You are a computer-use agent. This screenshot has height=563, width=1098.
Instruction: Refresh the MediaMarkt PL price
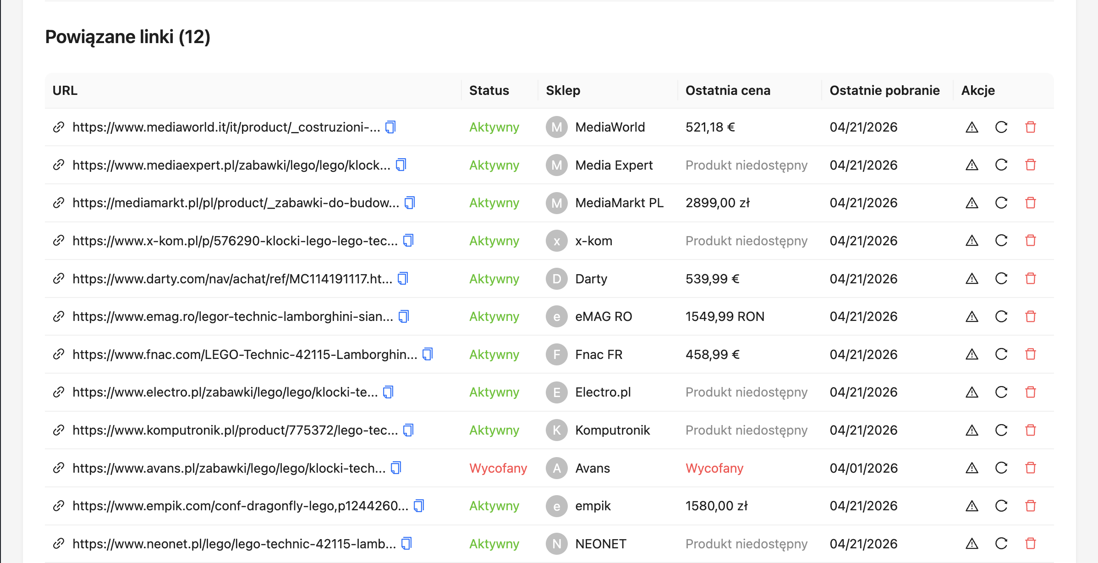[1001, 203]
